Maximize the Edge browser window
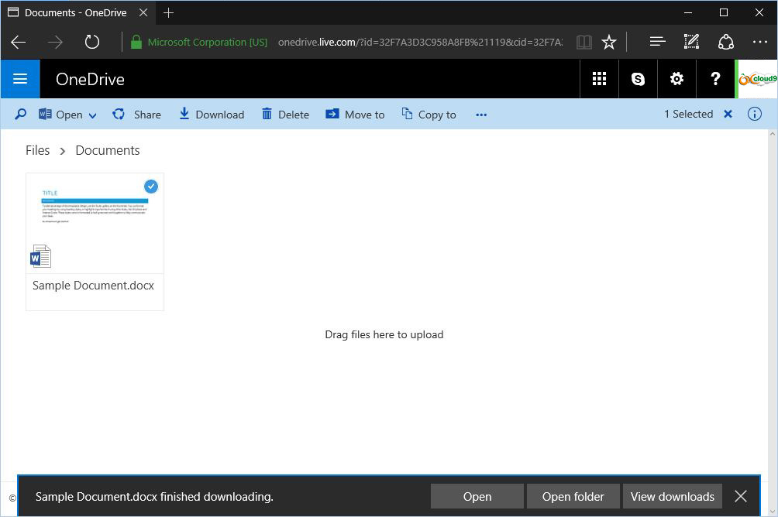778x517 pixels. pyautogui.click(x=724, y=13)
